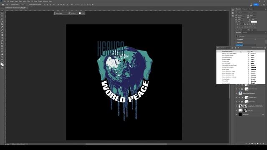Image resolution: width=267 pixels, height=150 pixels.
Task: Open the Layer menu
Action: click(16, 1)
